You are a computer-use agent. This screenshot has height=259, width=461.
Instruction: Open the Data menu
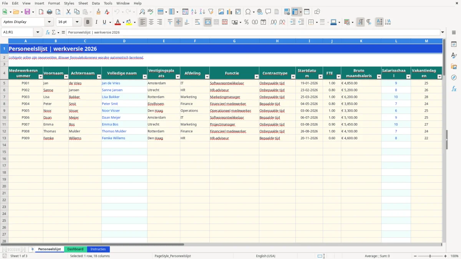[96, 3]
